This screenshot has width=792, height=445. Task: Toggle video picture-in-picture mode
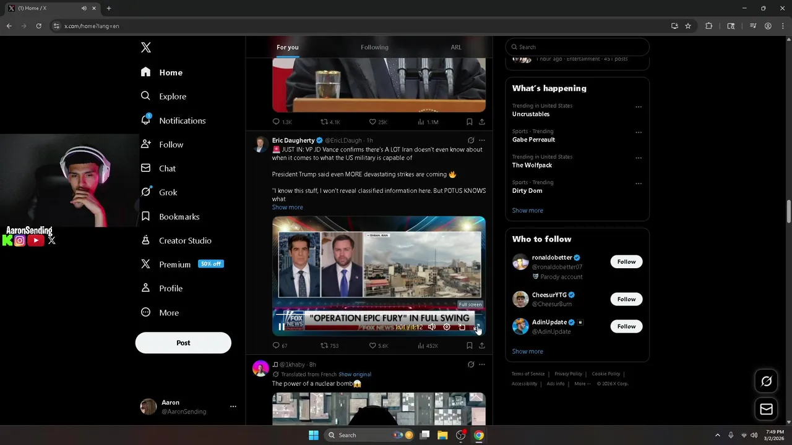coord(462,327)
